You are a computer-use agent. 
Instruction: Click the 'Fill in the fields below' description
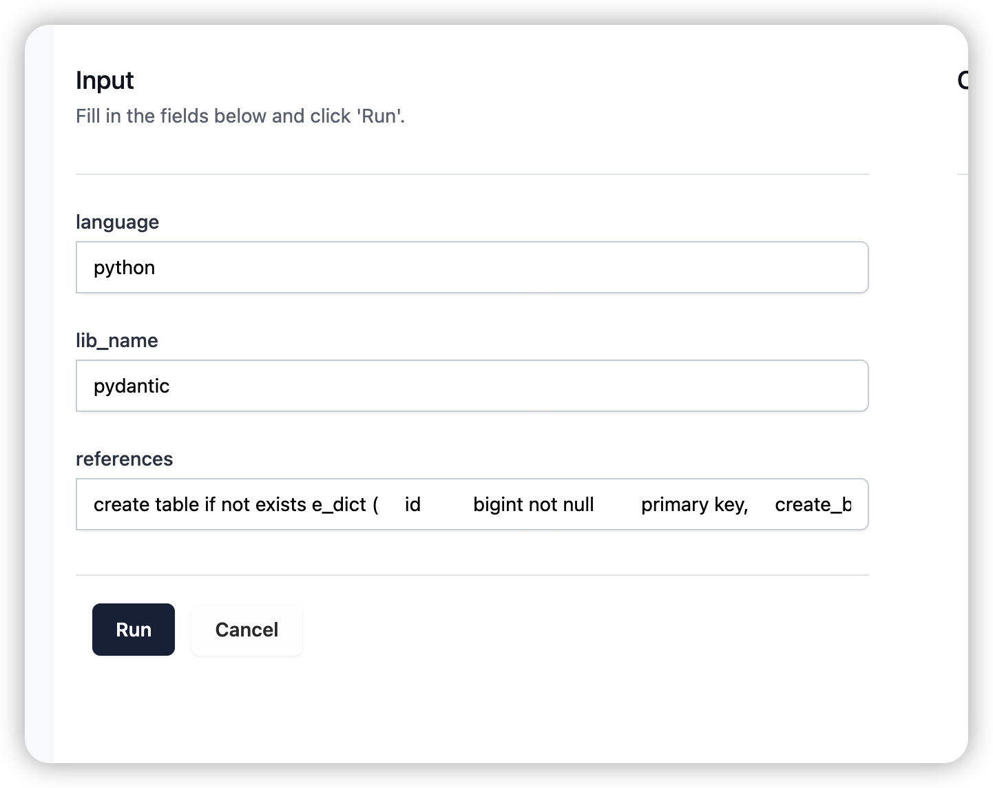pos(240,116)
